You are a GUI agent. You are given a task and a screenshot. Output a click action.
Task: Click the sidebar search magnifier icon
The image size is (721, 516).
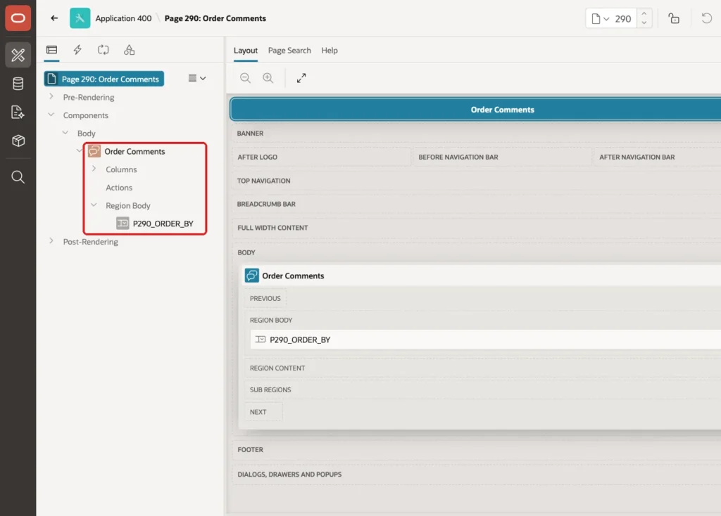(x=18, y=176)
